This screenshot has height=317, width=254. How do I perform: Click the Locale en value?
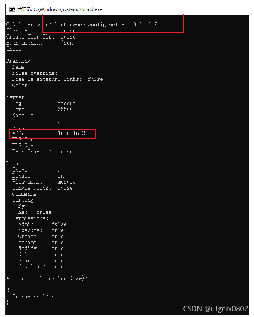point(61,176)
